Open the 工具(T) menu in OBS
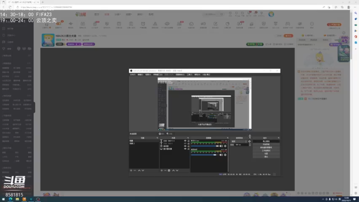This screenshot has width=359, height=202. point(189,75)
